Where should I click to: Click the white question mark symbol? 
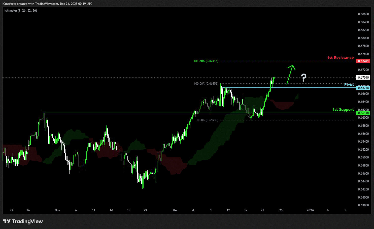[304, 78]
